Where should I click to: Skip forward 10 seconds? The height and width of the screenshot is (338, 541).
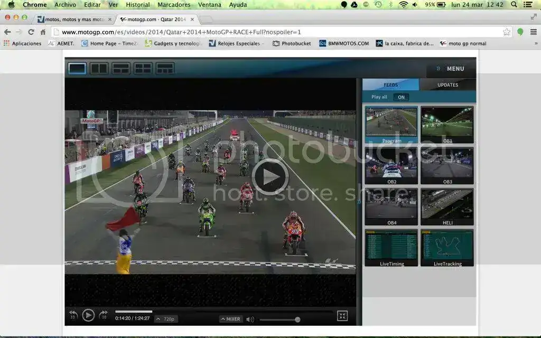104,315
